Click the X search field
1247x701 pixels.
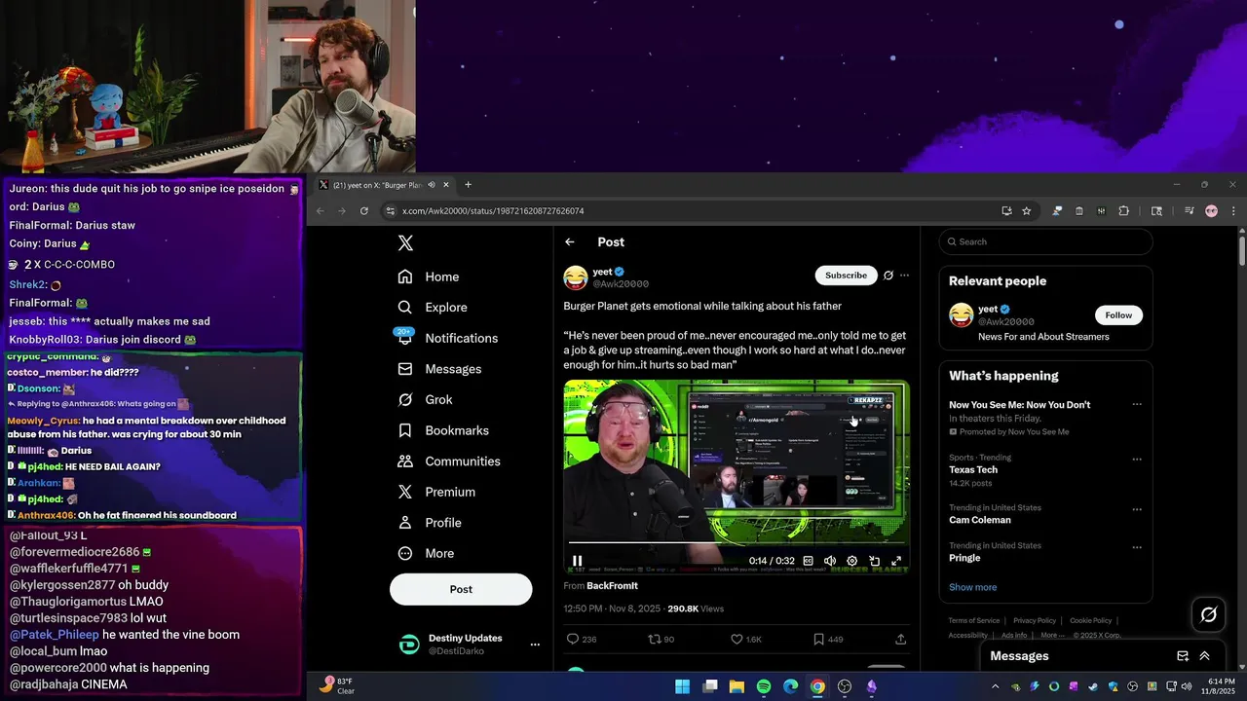click(x=1045, y=241)
